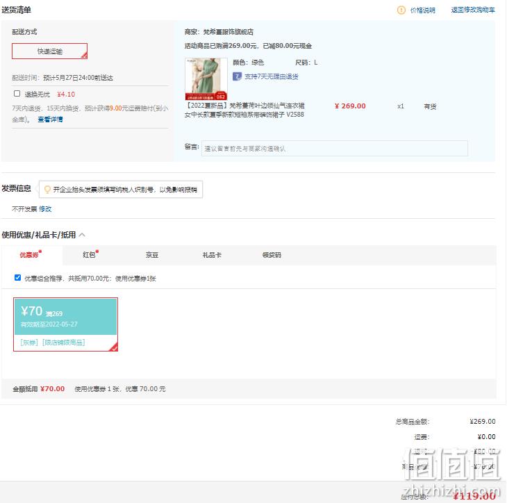Click 返回修改购物车 link
Screen dimensions: 507x503
(473, 10)
